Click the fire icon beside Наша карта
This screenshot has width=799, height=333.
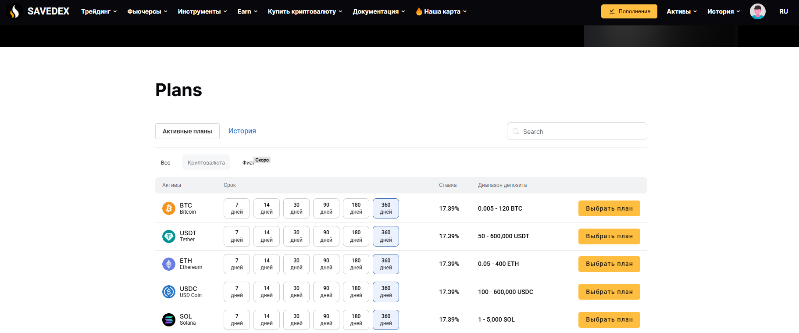point(419,11)
